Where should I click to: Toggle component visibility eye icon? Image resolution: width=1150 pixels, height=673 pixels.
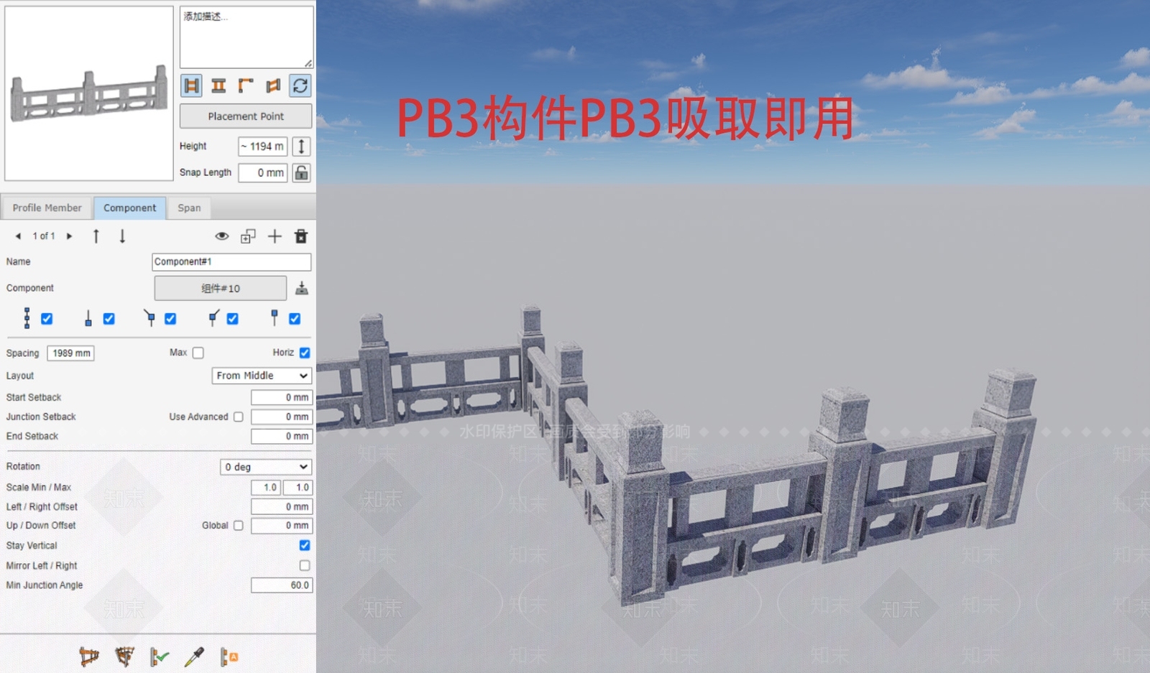[222, 236]
